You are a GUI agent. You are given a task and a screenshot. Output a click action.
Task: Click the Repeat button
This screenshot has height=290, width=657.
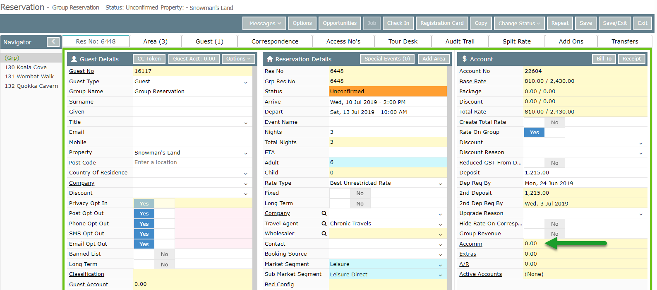(x=560, y=23)
